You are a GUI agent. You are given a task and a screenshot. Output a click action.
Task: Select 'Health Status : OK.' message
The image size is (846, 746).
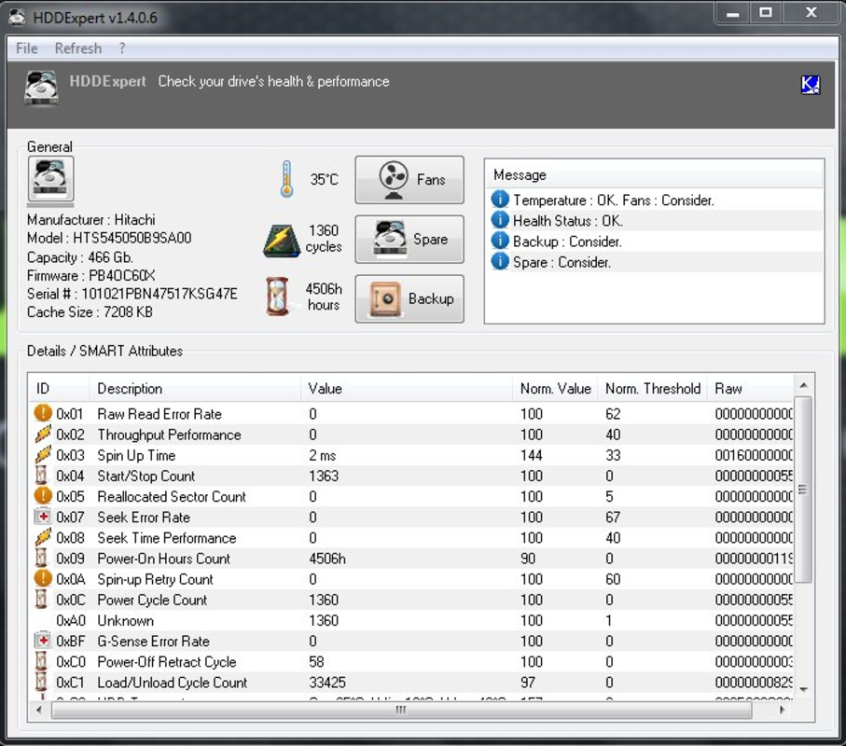pyautogui.click(x=568, y=221)
